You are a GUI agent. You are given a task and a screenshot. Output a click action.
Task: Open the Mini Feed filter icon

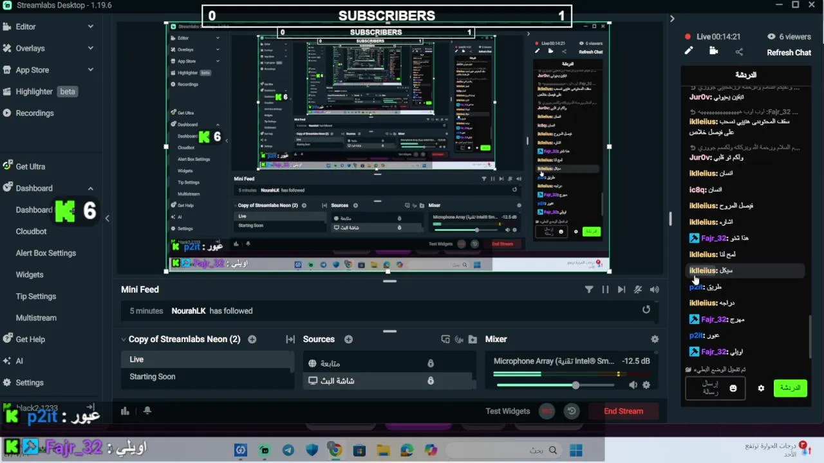pyautogui.click(x=589, y=289)
